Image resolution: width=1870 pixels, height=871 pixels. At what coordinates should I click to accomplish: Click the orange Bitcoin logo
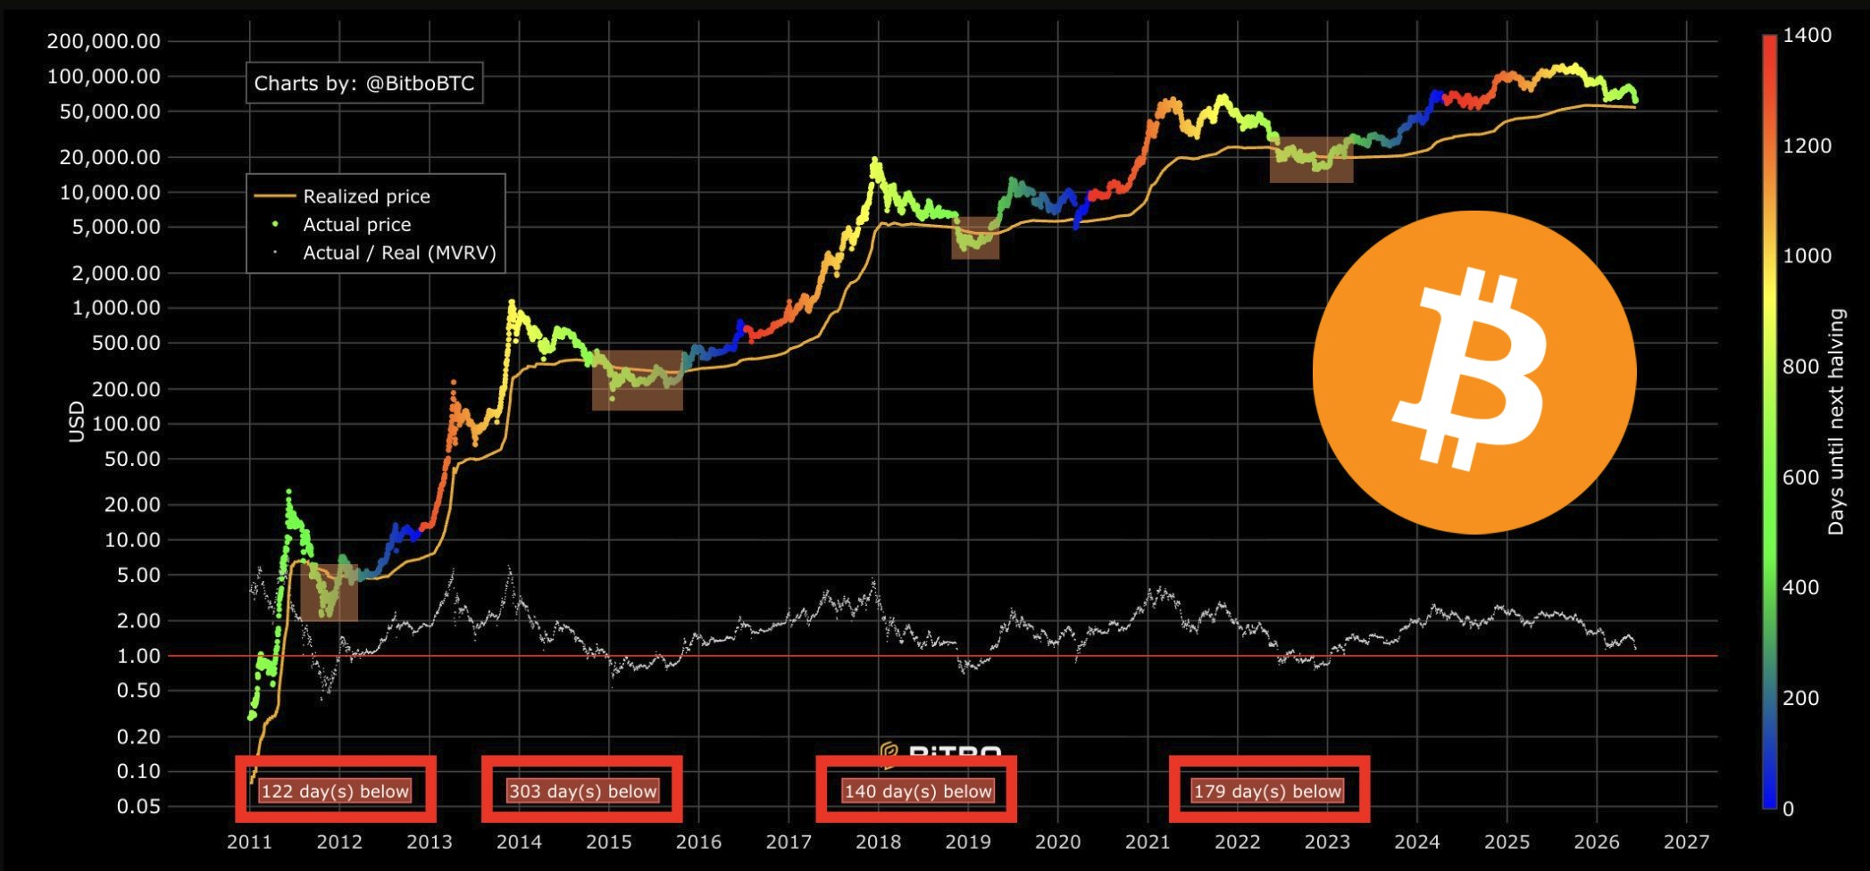tap(1474, 372)
